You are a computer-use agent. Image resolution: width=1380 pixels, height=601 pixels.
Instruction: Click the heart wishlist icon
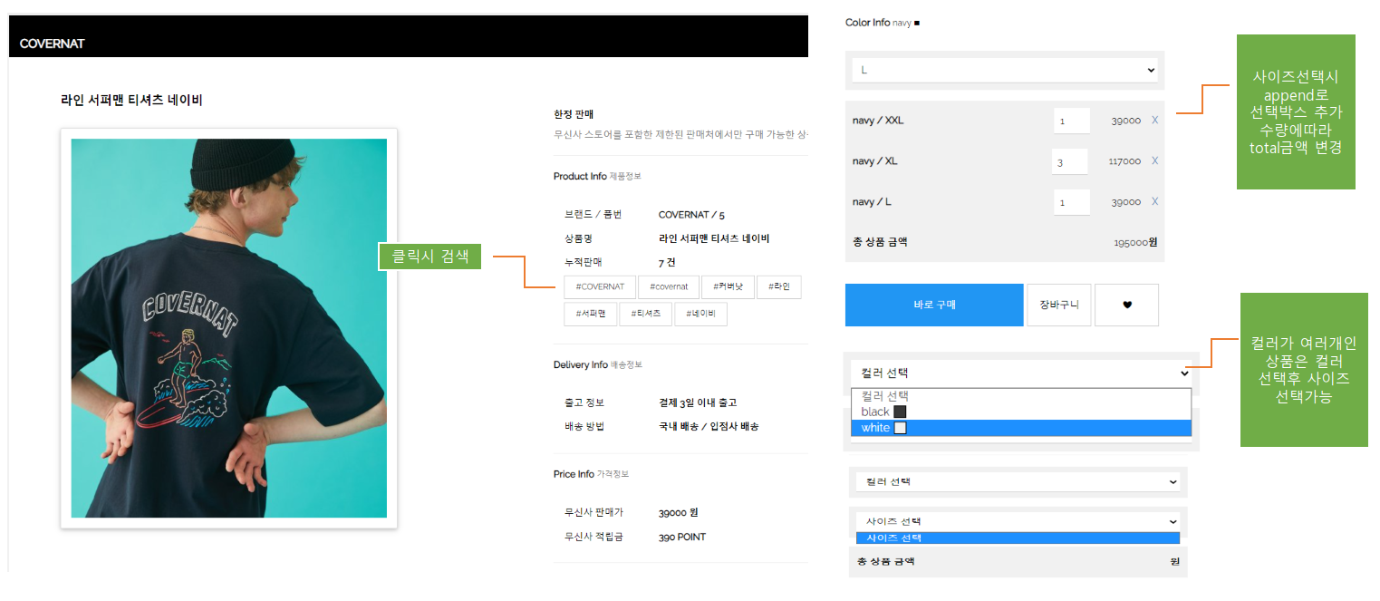pos(1126,305)
